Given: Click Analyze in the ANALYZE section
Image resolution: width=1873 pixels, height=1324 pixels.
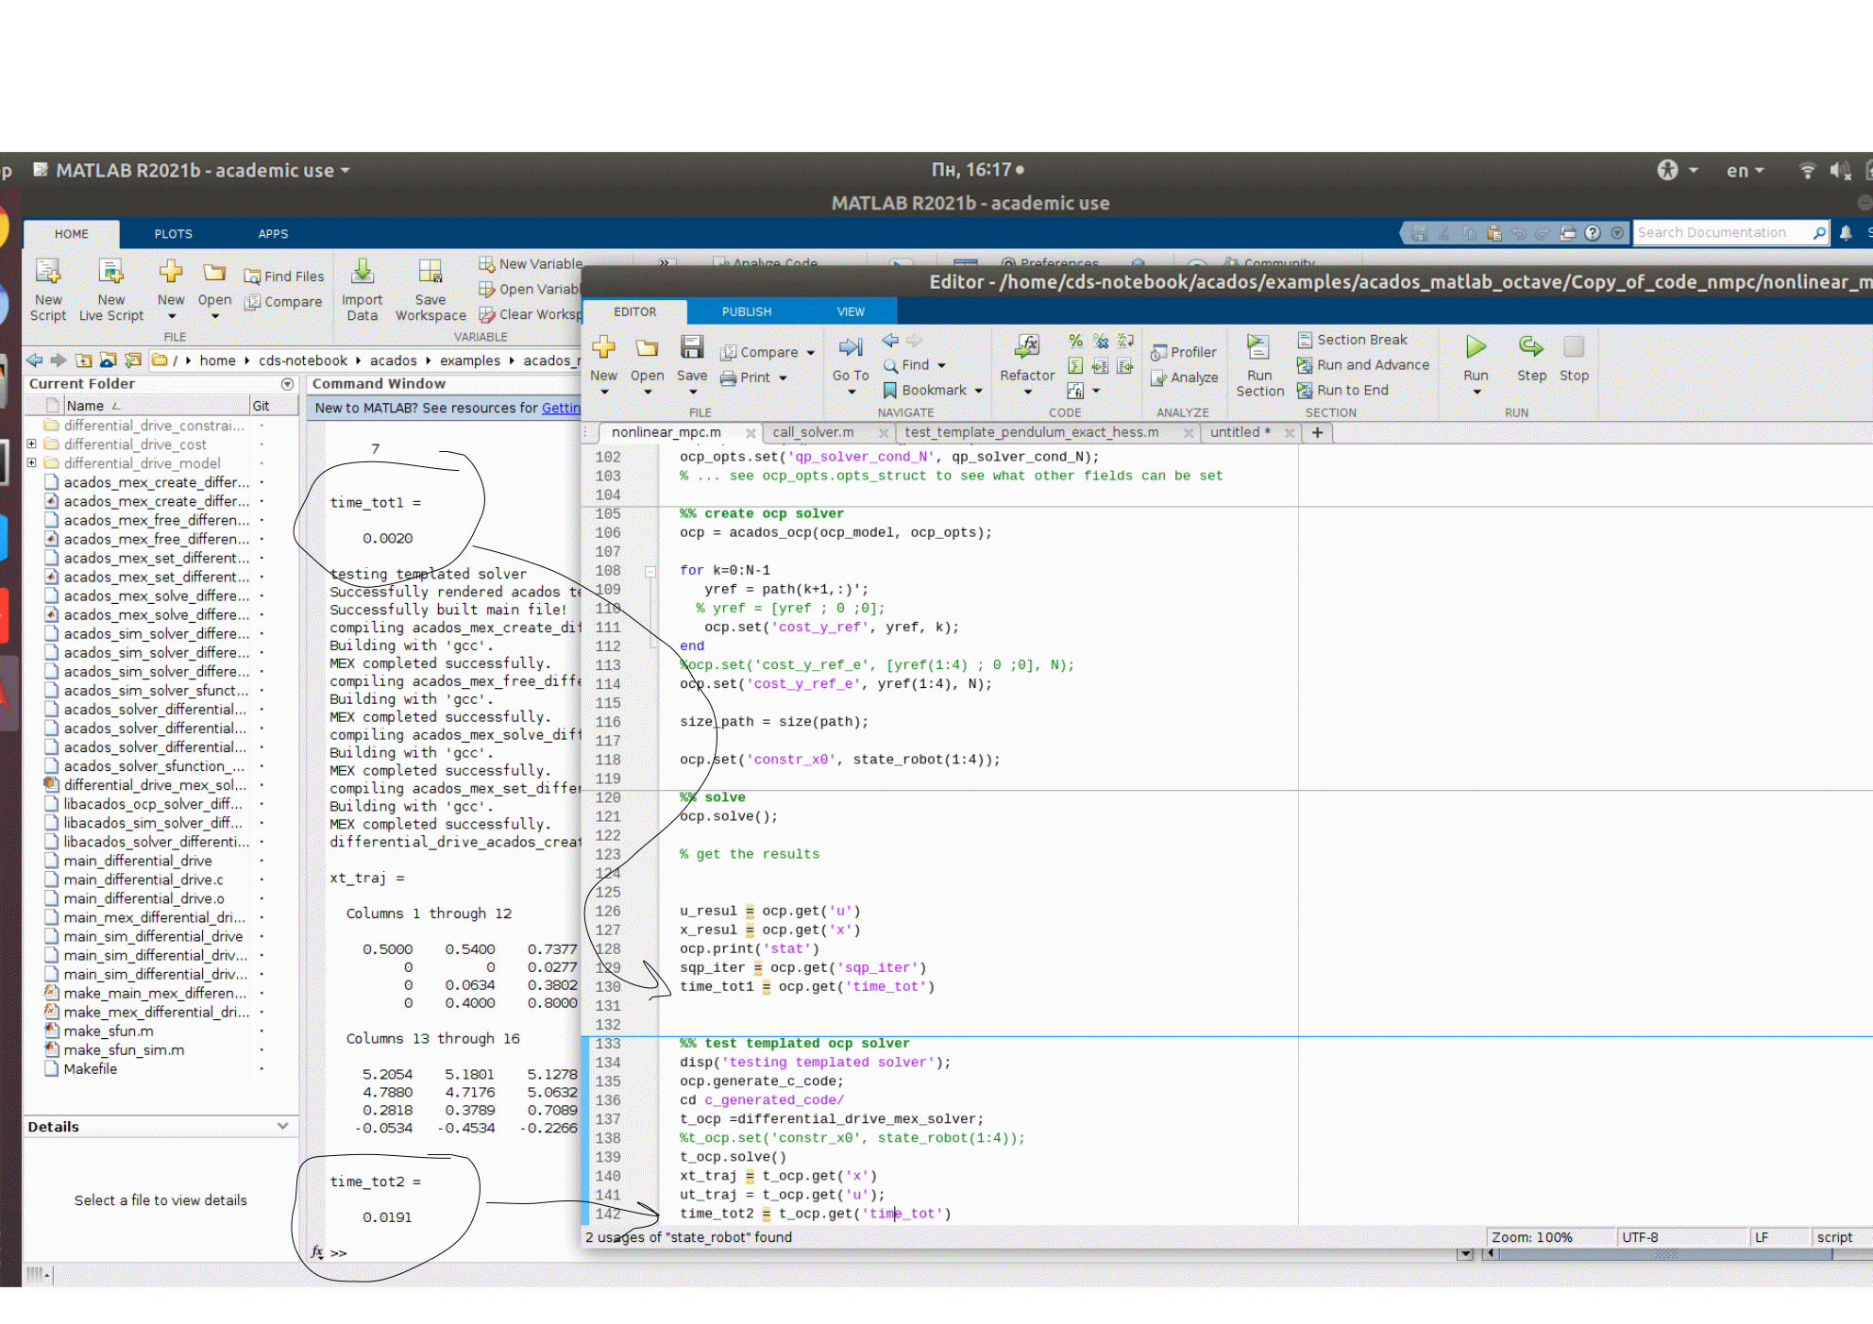Looking at the screenshot, I should pos(1184,377).
